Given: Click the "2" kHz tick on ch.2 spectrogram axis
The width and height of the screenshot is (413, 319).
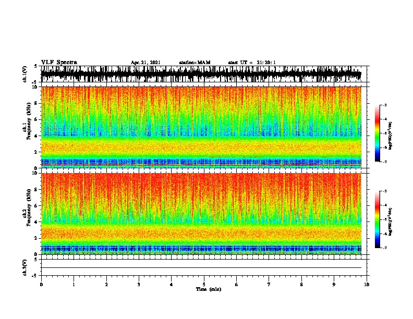Looking at the screenshot, I should pyautogui.click(x=36, y=238).
